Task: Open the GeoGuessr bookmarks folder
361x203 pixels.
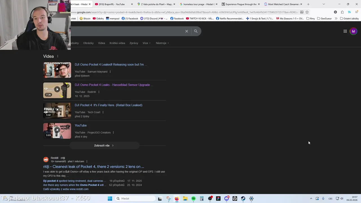Action: (324, 19)
